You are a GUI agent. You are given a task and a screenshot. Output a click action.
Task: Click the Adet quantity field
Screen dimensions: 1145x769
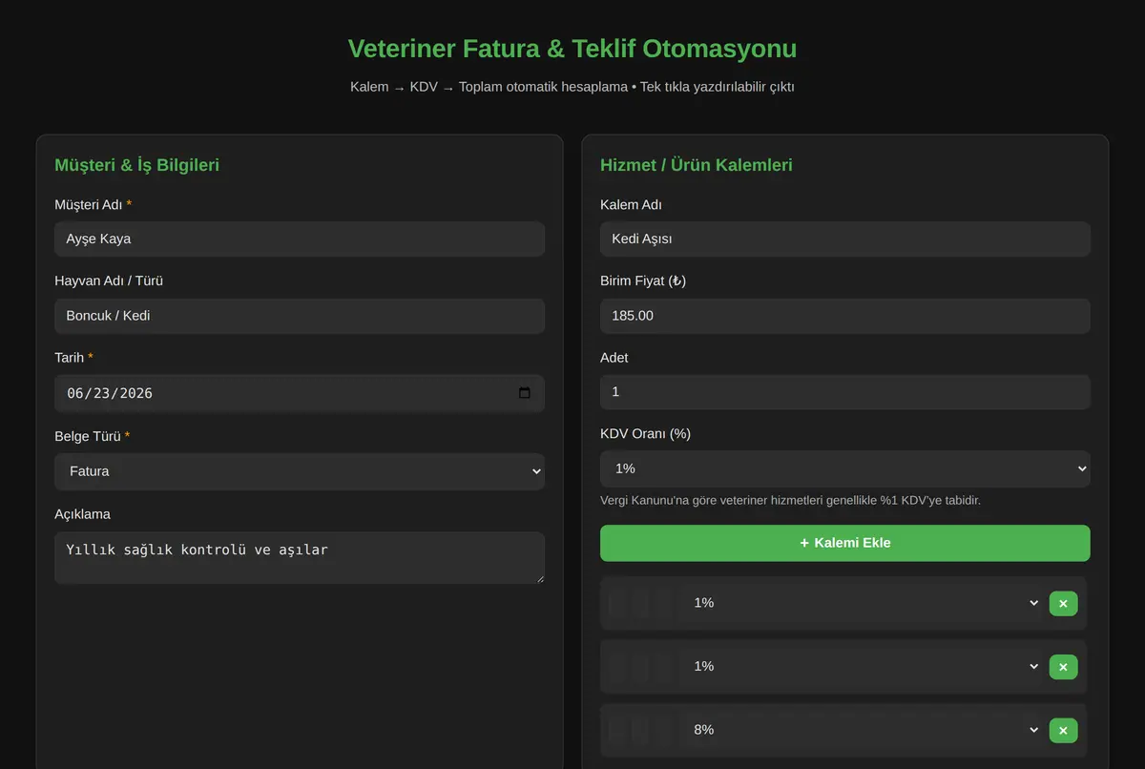[845, 392]
